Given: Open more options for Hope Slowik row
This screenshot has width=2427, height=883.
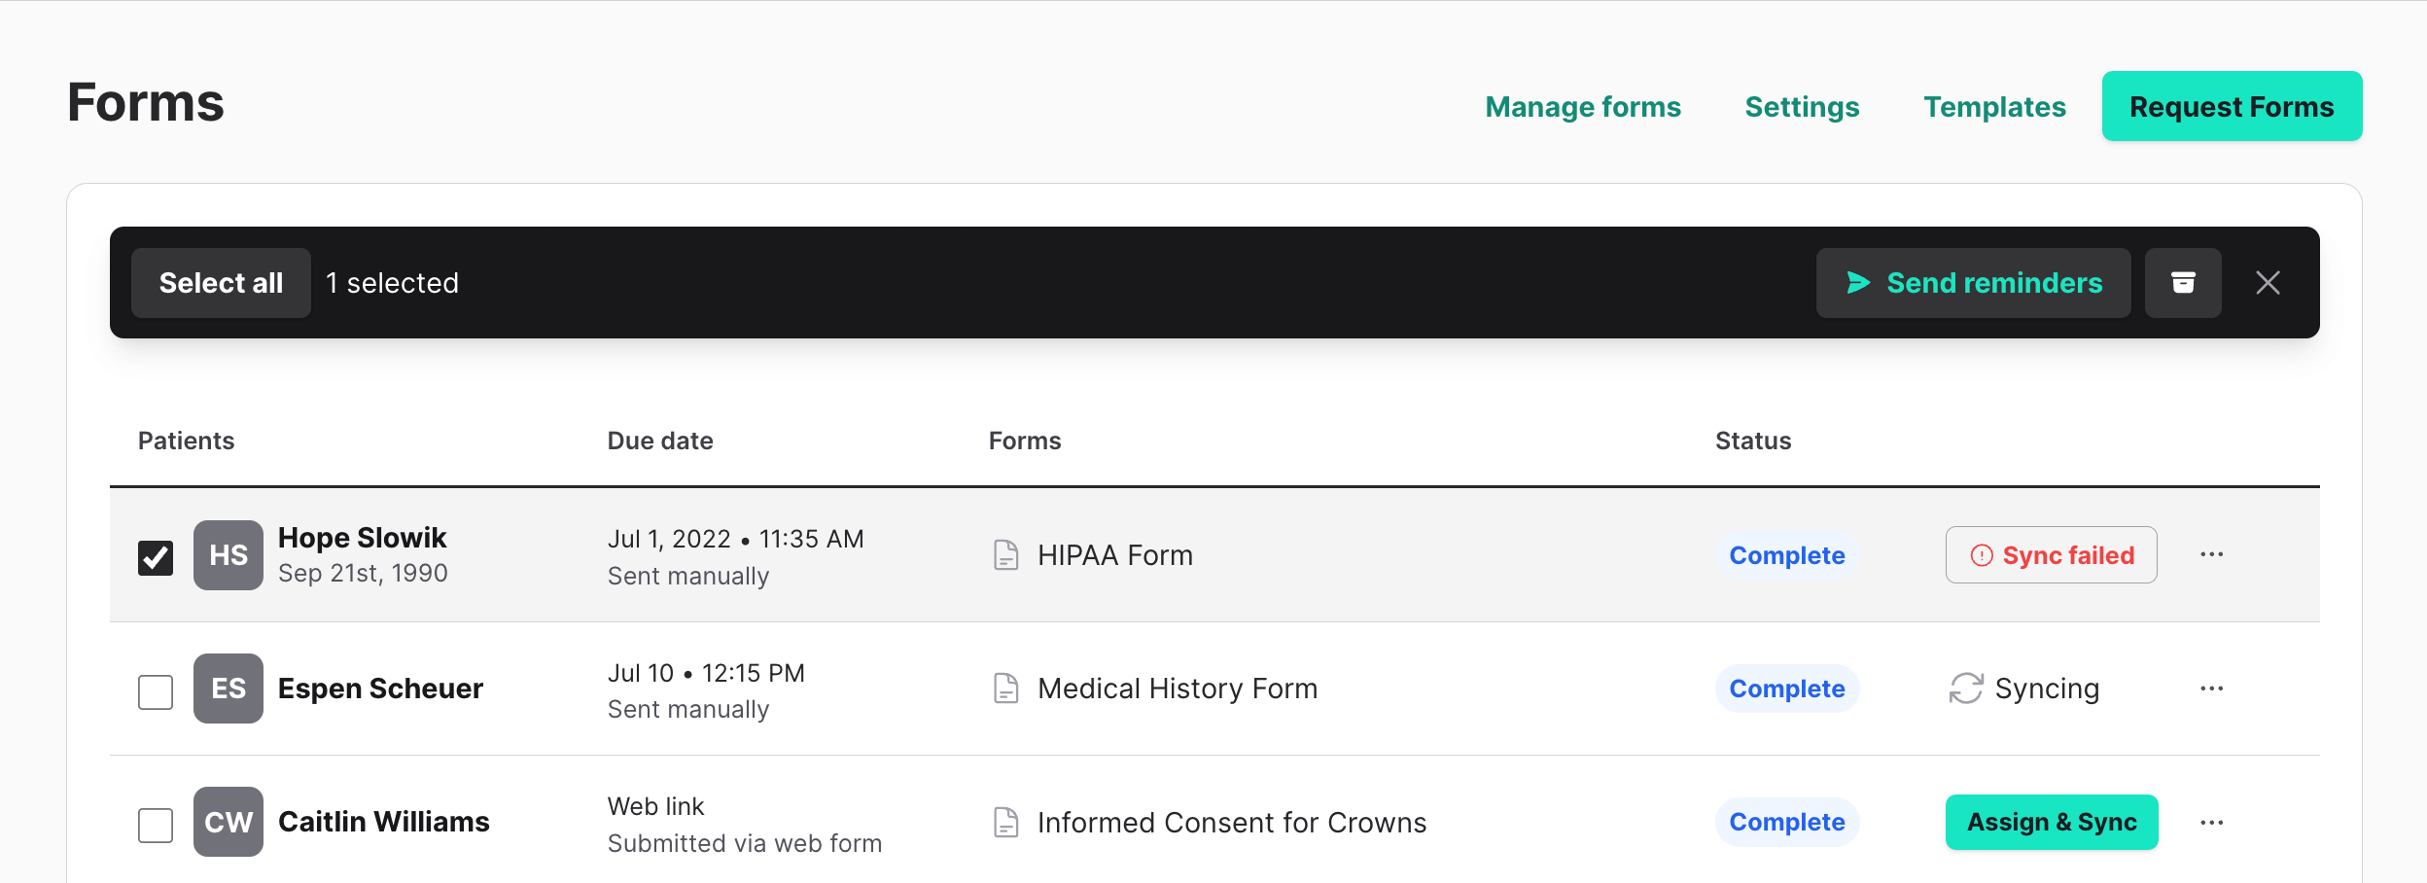Looking at the screenshot, I should (x=2211, y=555).
